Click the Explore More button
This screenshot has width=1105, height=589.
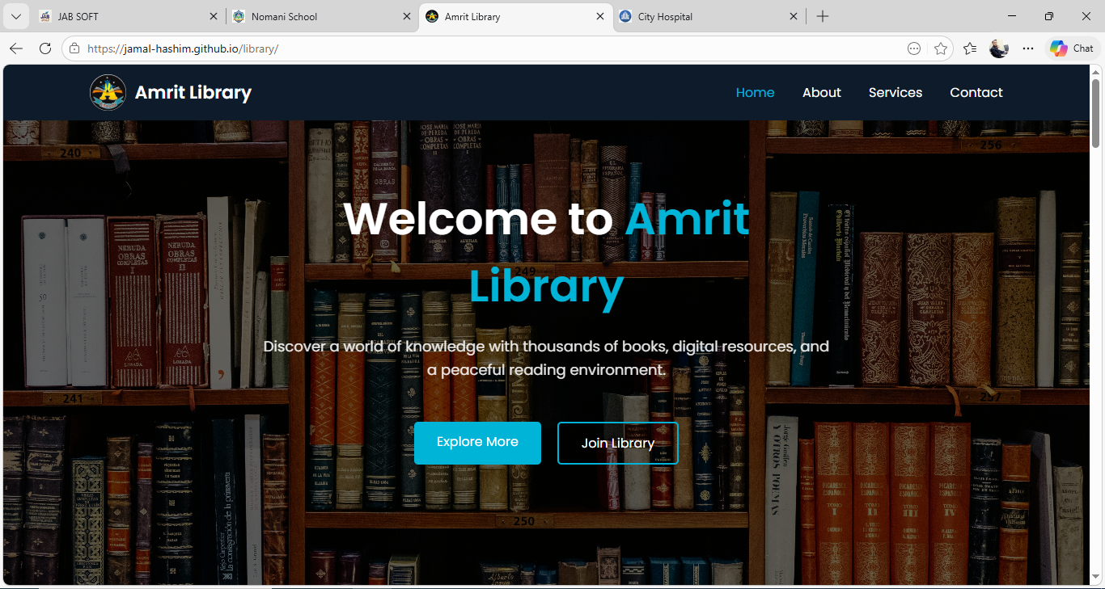coord(477,442)
